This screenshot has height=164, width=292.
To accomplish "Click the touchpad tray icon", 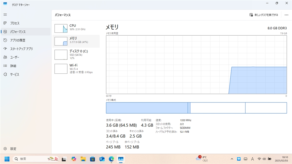I will (x=246, y=159).
